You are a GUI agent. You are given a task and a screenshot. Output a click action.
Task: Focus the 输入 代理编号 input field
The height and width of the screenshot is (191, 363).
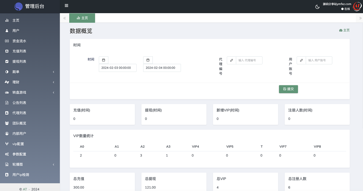point(249,60)
